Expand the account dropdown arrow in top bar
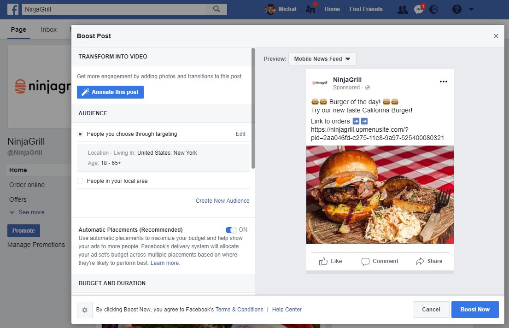 tap(471, 9)
